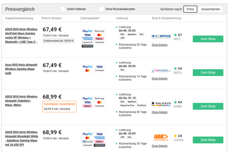
Task: Click 74,44 € inkl. Versand text
Action: 55,71
